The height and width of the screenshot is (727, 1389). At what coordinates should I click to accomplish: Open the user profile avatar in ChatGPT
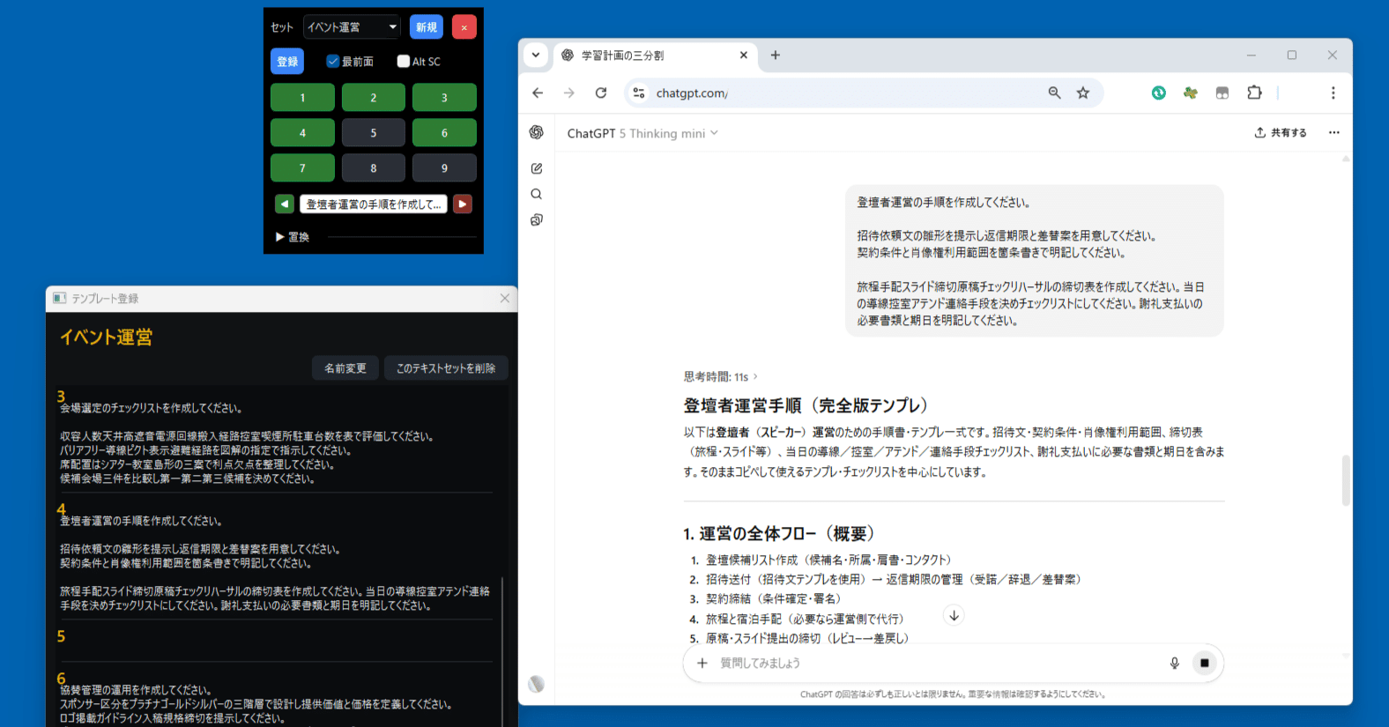tap(536, 684)
